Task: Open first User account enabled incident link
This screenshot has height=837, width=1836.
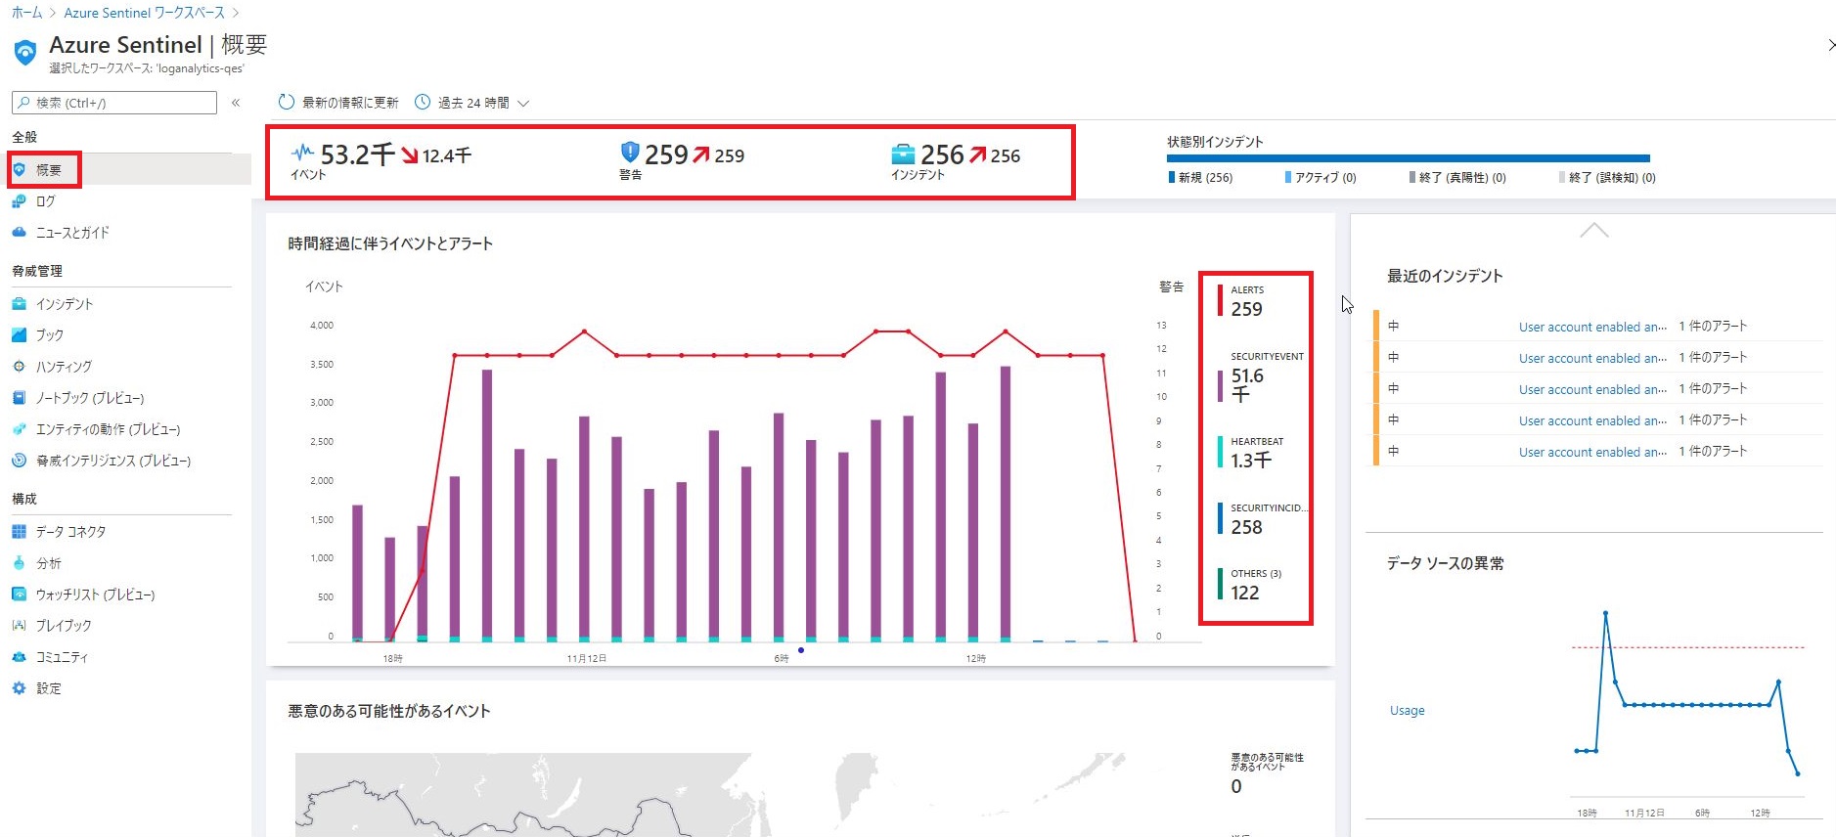Action: tap(1591, 328)
